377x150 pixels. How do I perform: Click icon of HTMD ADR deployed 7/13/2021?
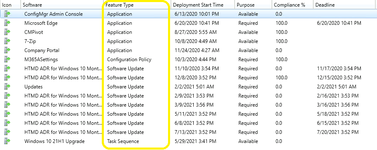[x=7, y=132]
